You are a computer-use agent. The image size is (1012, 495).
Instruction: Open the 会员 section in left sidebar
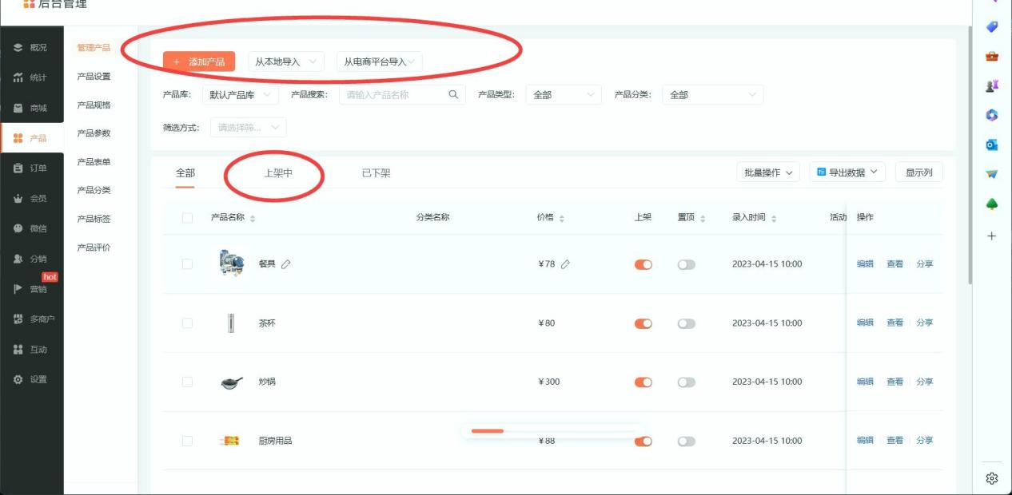[31, 199]
